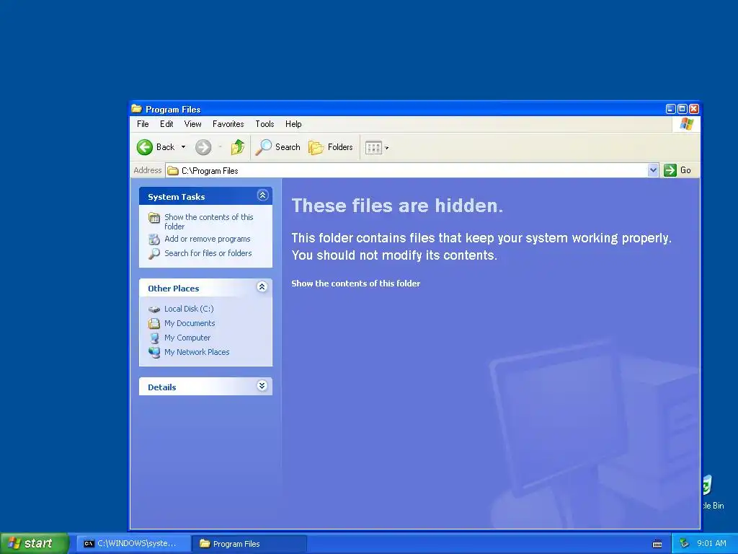Click the system tray icon beside the clock
Viewport: 738px width, 554px height.
(x=685, y=544)
